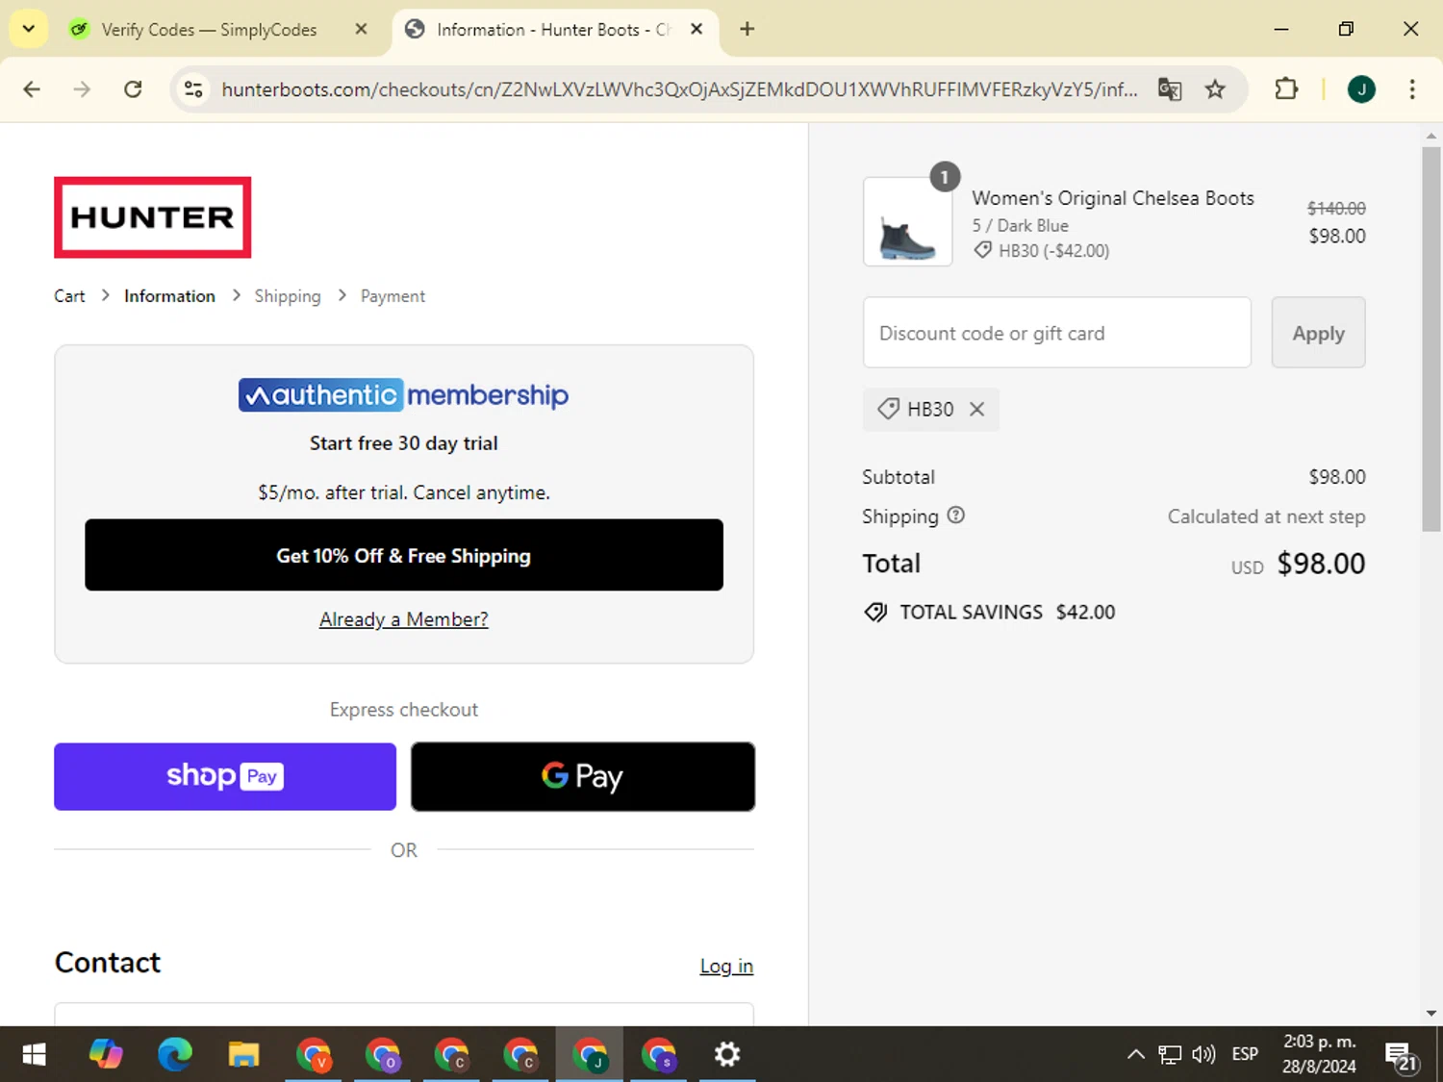Focus the discount code or gift card field
Screen dimensions: 1443x1082
(1057, 333)
